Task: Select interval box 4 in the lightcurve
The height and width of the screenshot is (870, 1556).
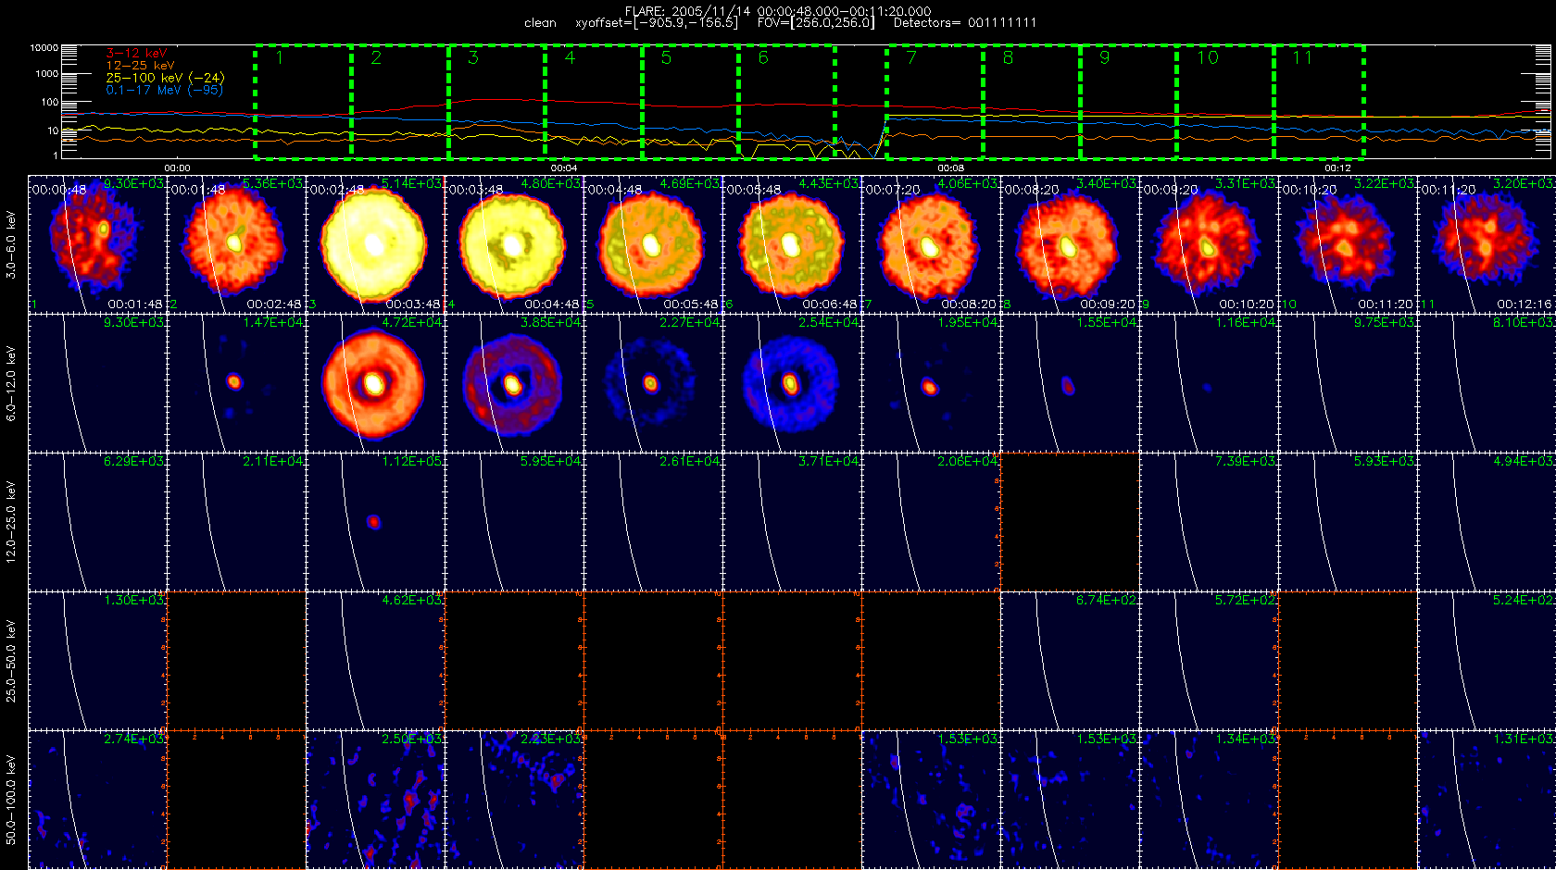Action: pos(593,100)
